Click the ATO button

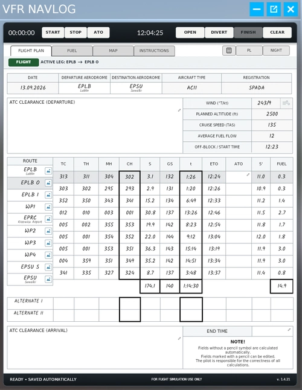pyautogui.click(x=98, y=33)
